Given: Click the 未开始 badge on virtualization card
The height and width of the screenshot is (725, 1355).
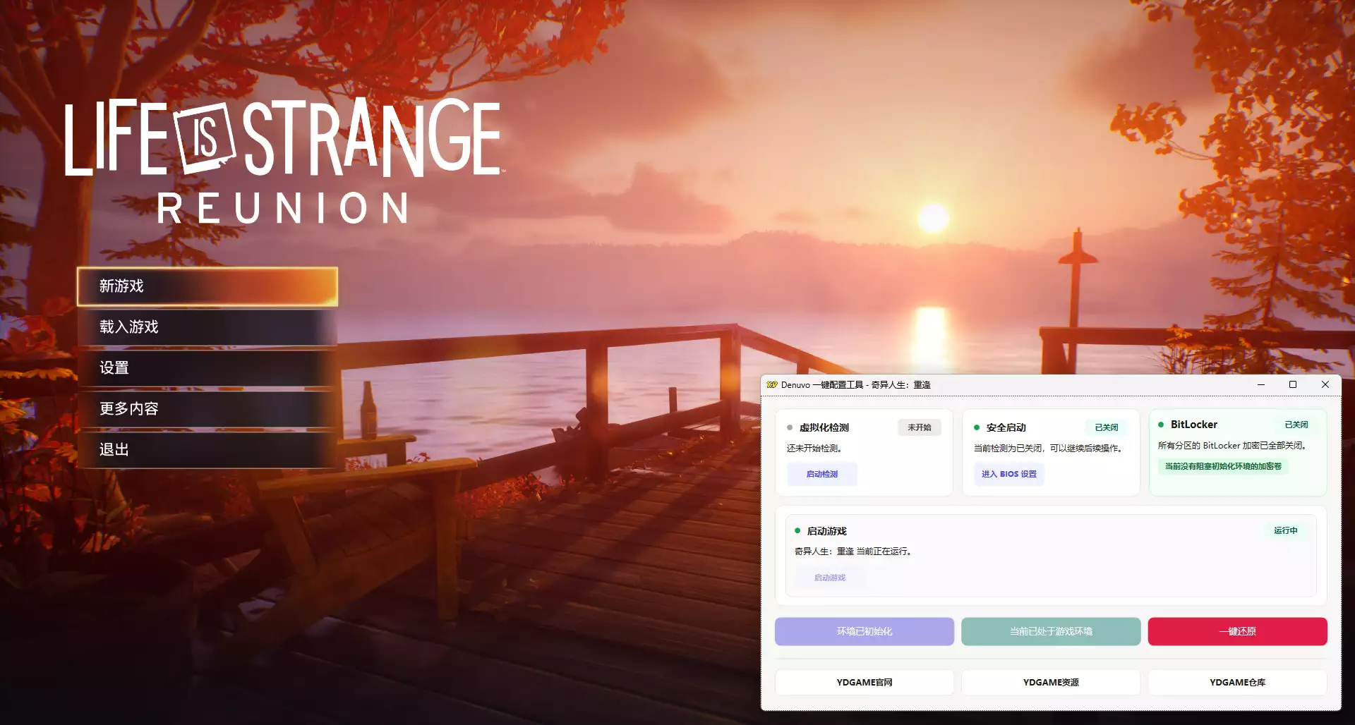Looking at the screenshot, I should pyautogui.click(x=919, y=427).
